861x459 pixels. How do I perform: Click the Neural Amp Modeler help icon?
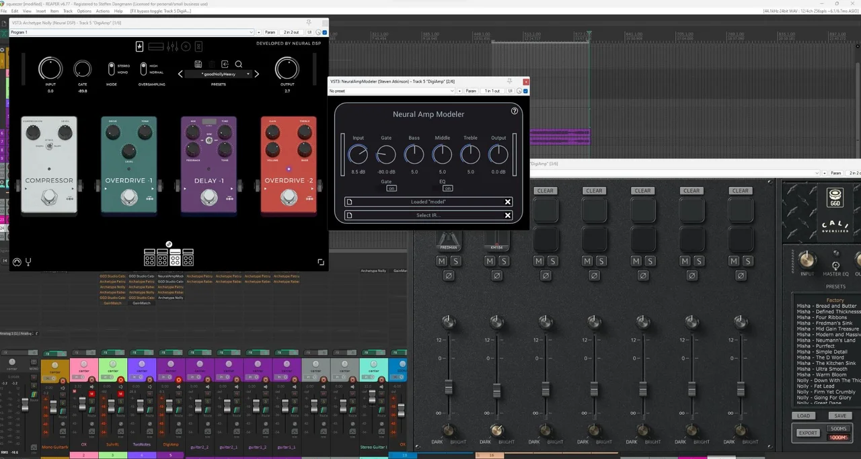point(515,111)
